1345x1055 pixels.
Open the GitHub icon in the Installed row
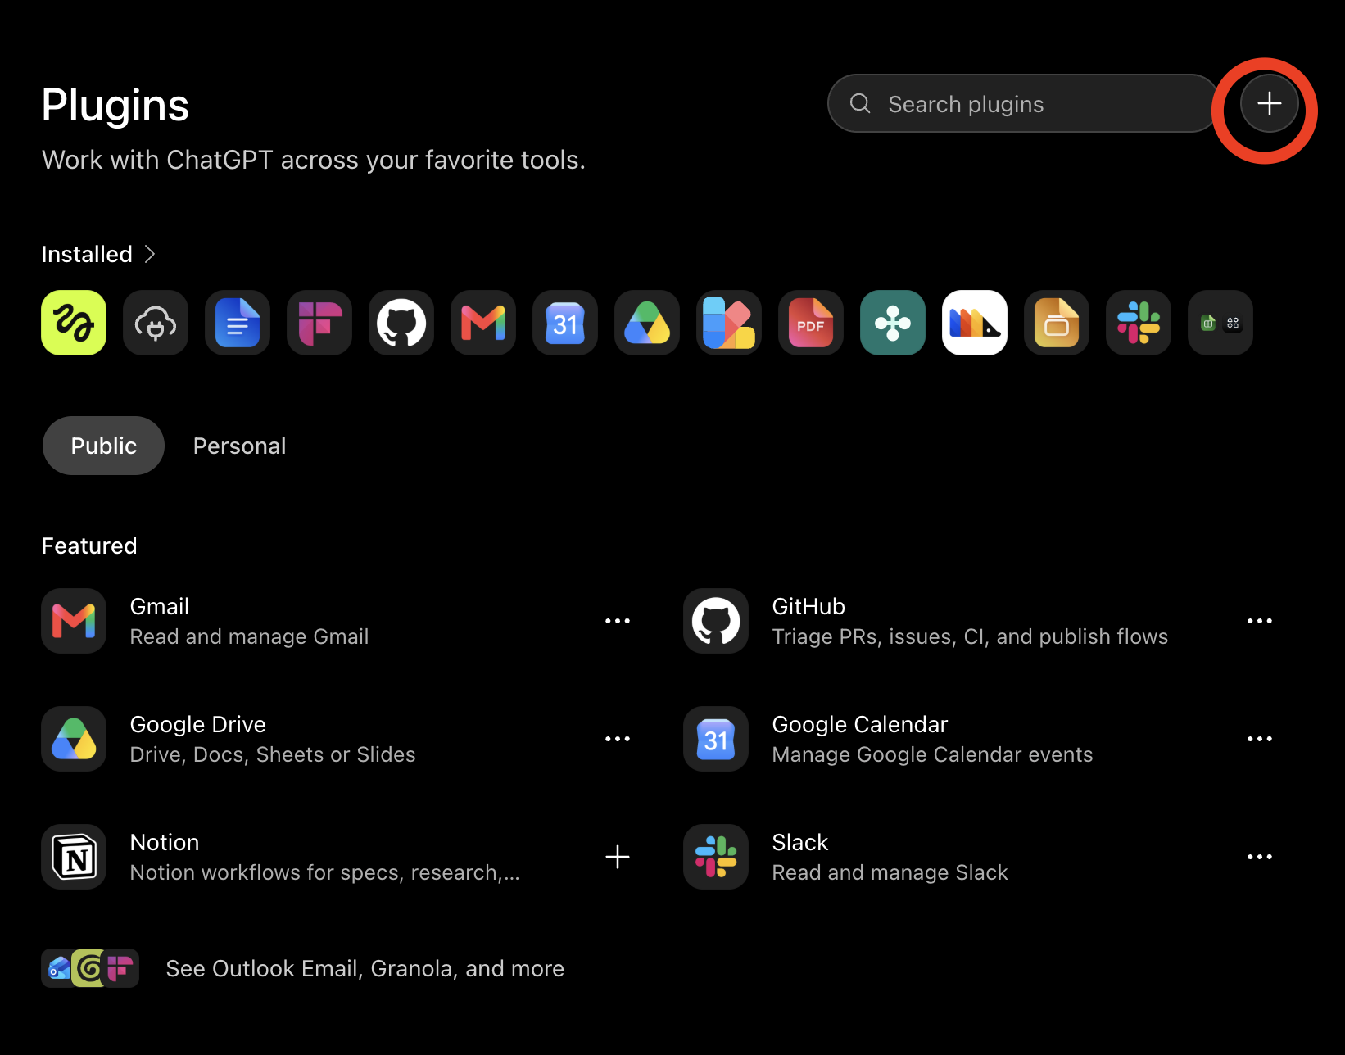pyautogui.click(x=401, y=323)
